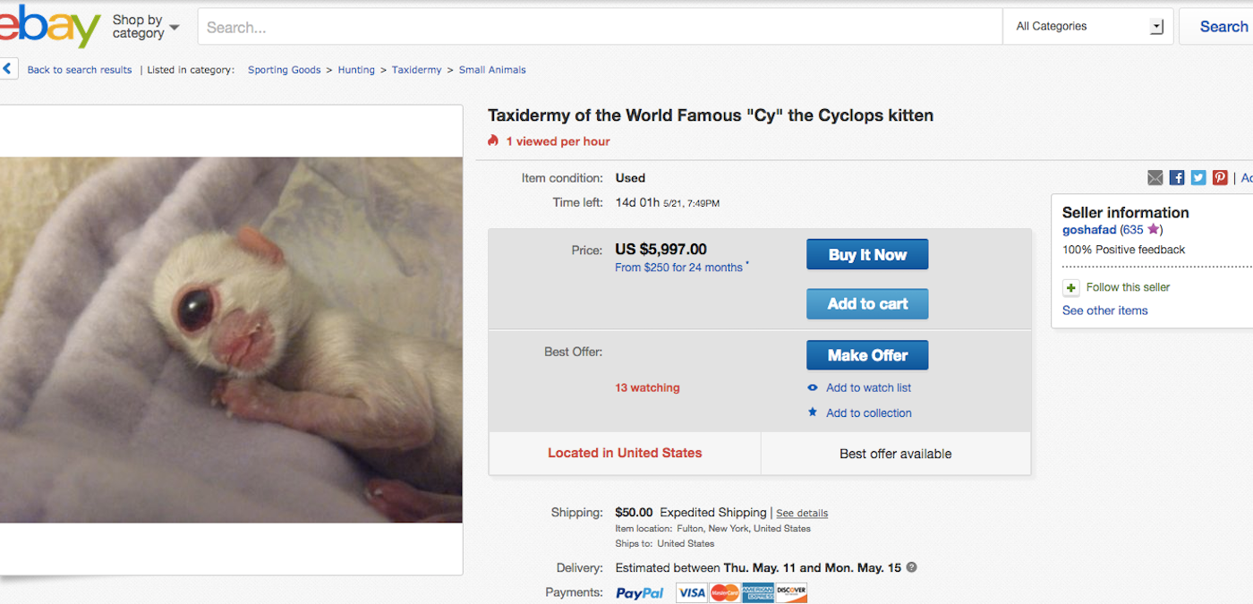Open Taxidermy breadcrumb category

(x=416, y=70)
